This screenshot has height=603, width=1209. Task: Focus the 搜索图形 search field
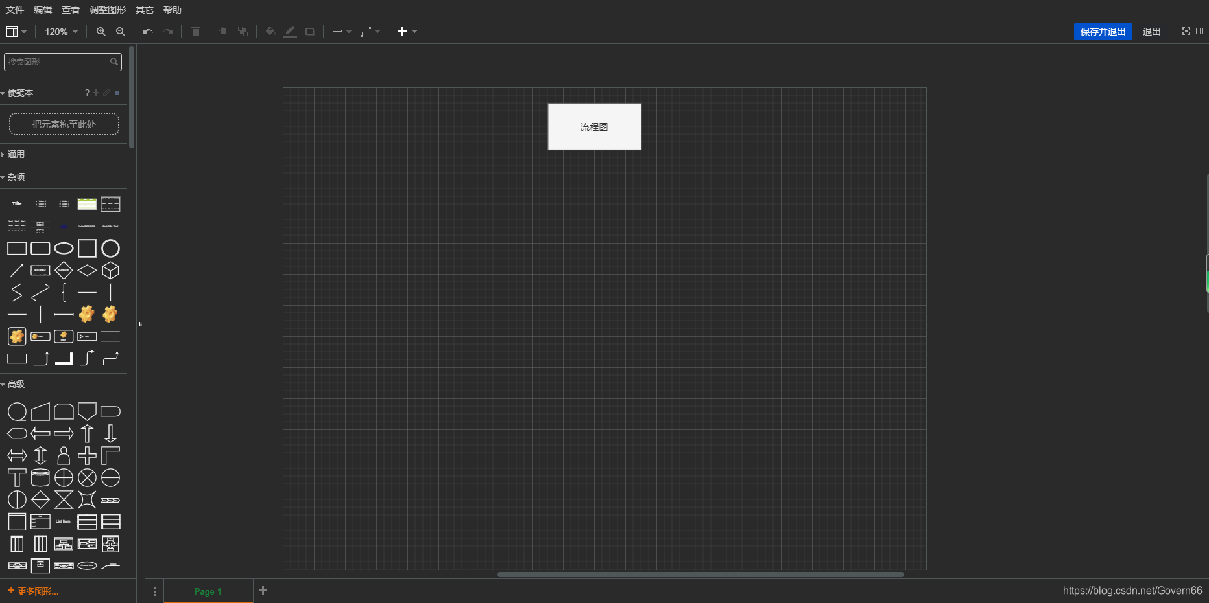pyautogui.click(x=62, y=62)
